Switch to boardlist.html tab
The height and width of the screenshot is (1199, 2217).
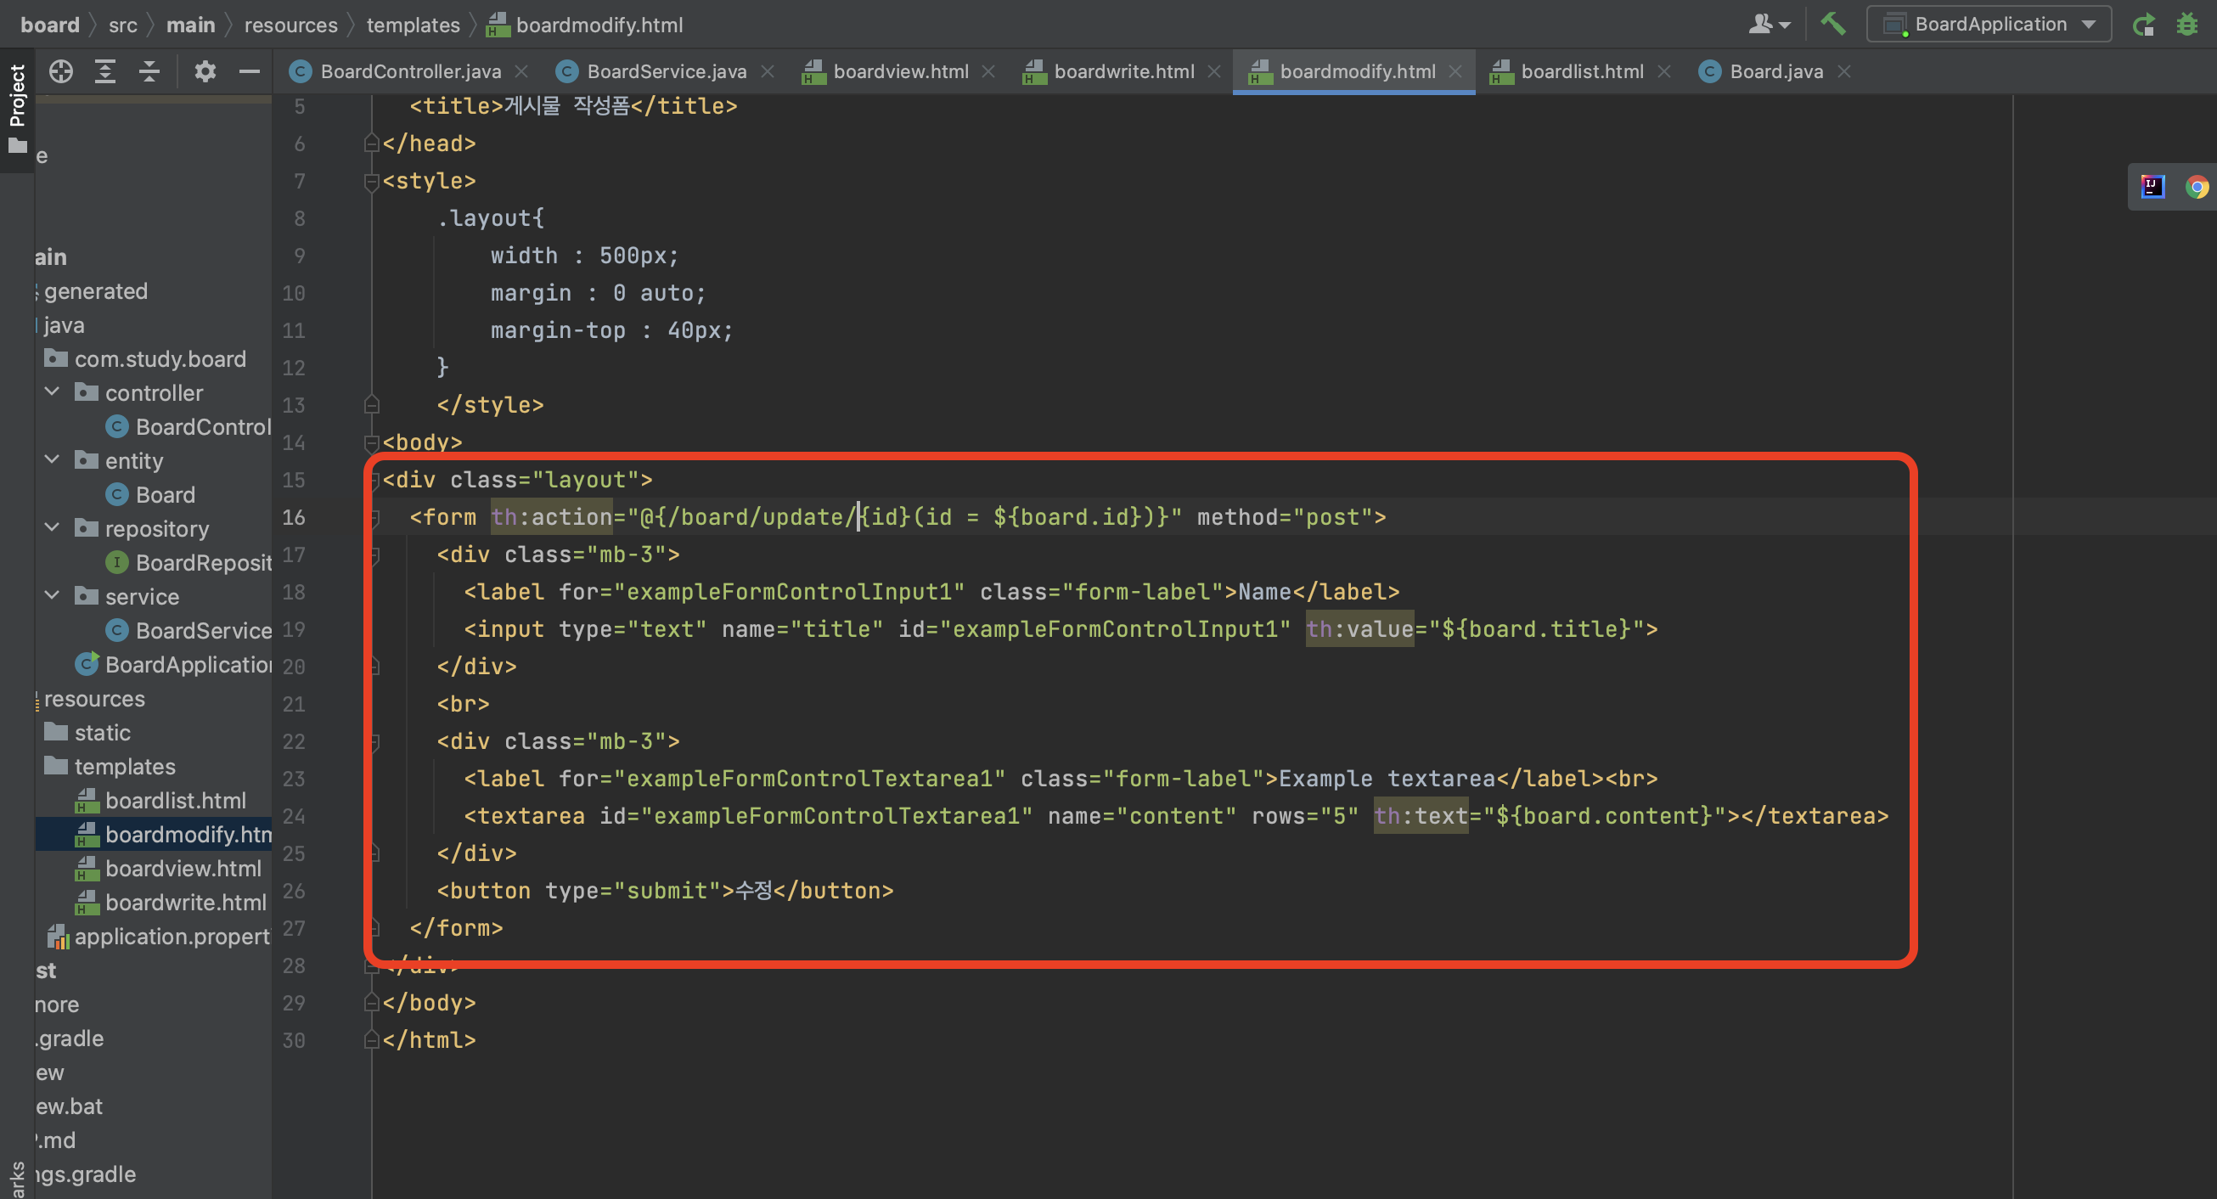point(1581,71)
